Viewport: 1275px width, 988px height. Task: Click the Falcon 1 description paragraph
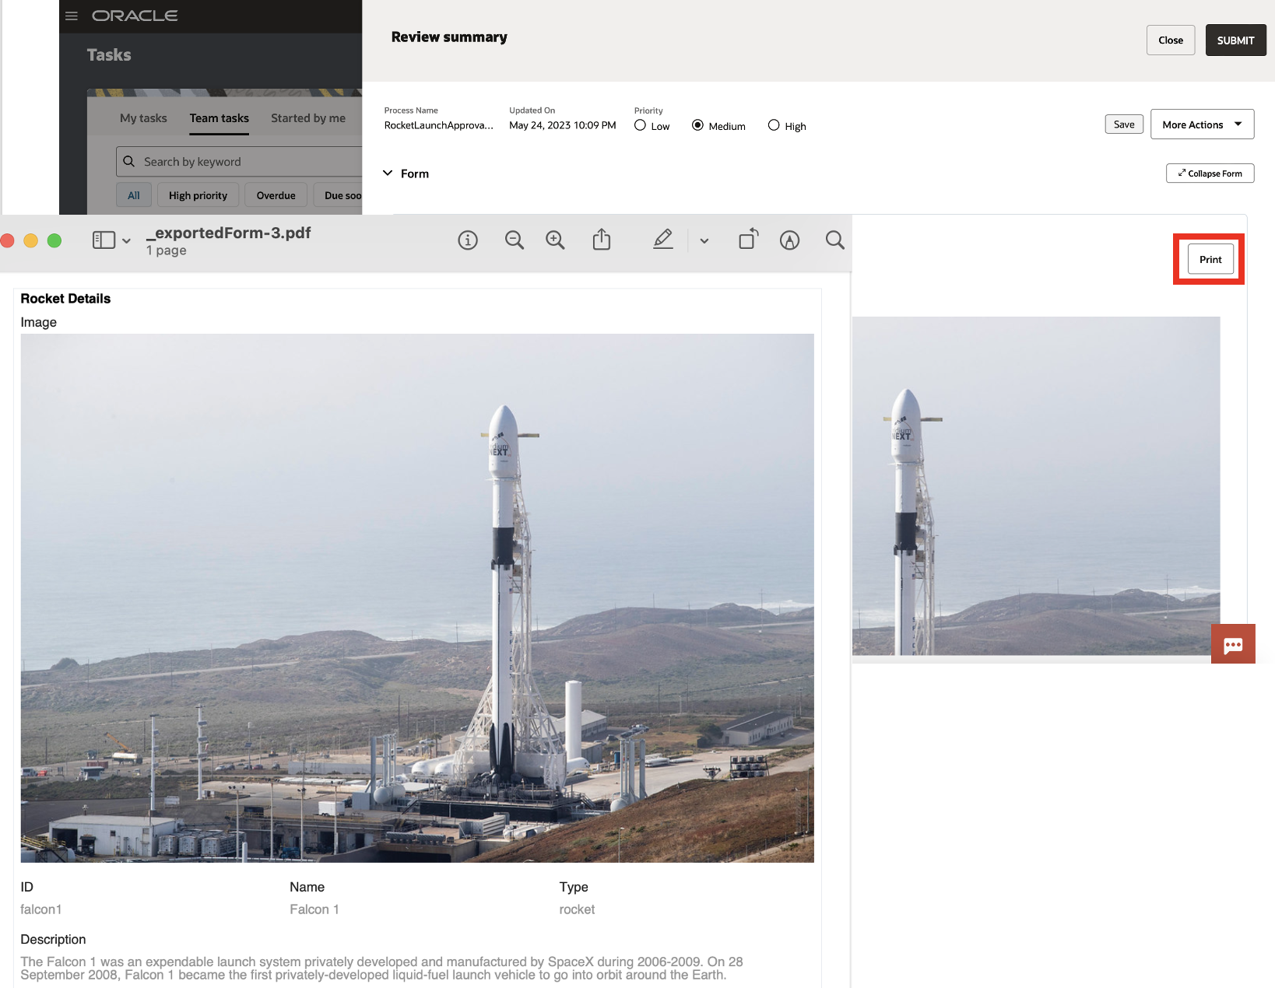[x=382, y=969]
